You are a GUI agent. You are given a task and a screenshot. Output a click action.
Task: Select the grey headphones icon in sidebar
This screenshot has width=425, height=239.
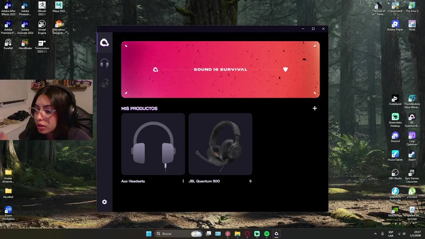105,63
